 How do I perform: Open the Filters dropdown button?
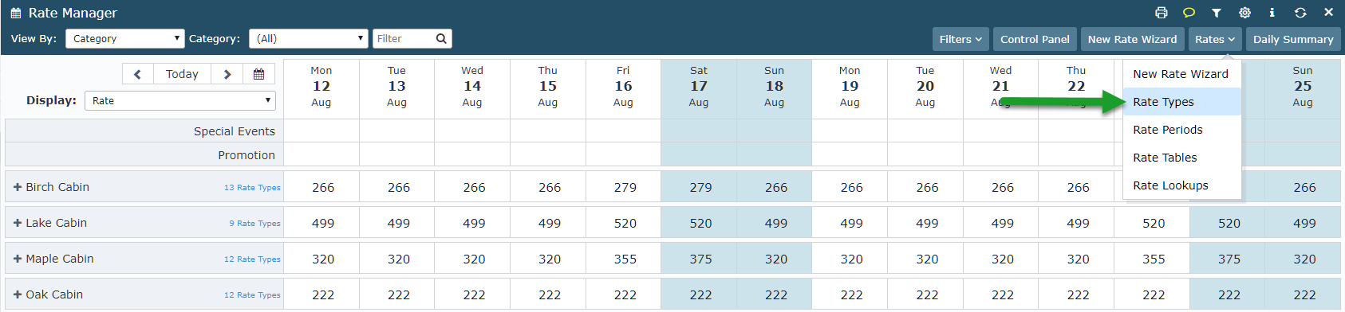960,39
